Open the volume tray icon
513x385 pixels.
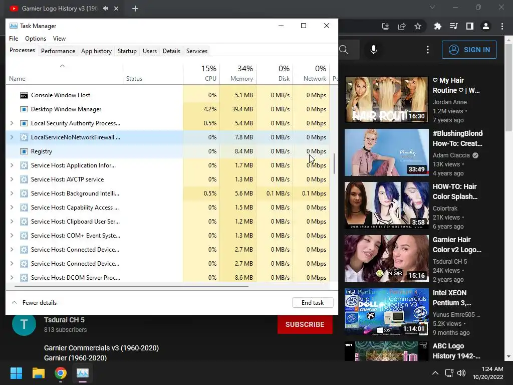(x=461, y=373)
